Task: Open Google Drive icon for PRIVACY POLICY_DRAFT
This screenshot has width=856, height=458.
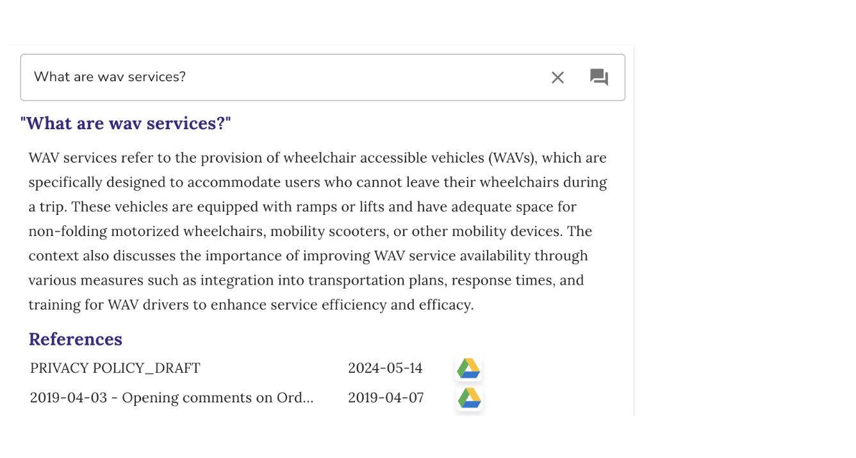Action: 468,368
